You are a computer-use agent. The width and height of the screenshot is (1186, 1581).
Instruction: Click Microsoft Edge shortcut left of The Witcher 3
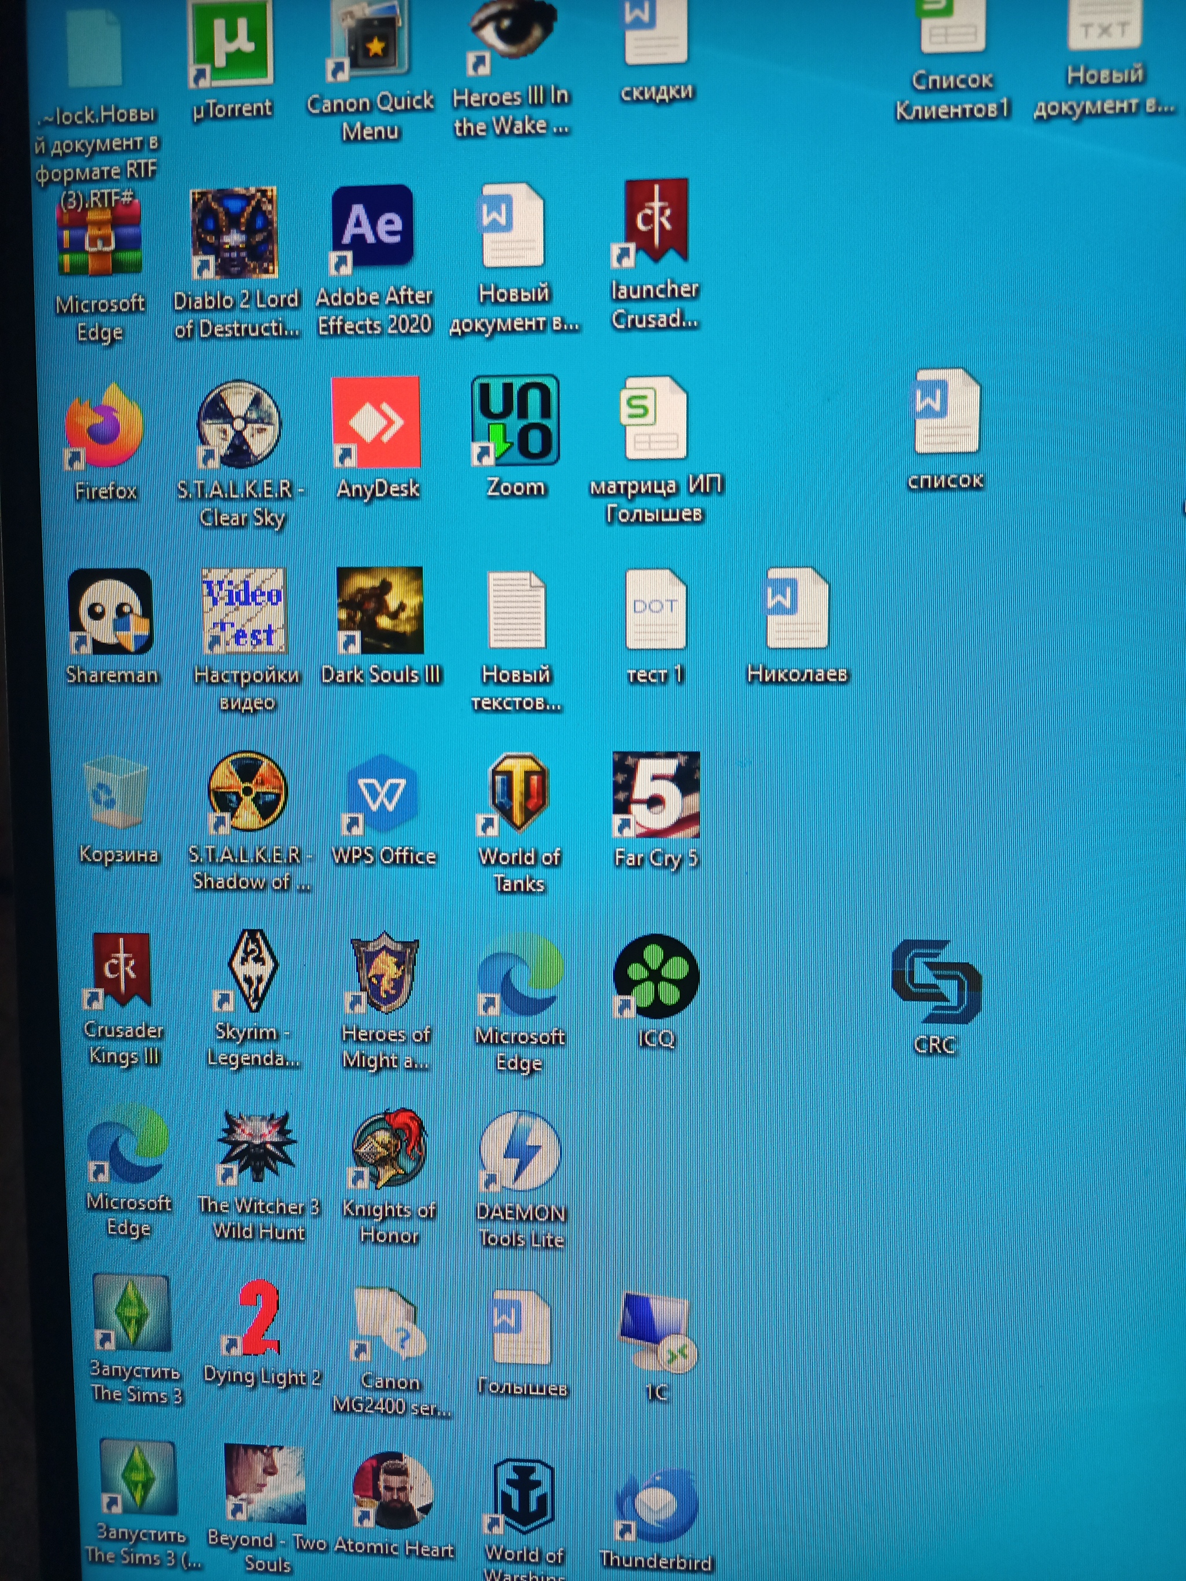pyautogui.click(x=127, y=1143)
